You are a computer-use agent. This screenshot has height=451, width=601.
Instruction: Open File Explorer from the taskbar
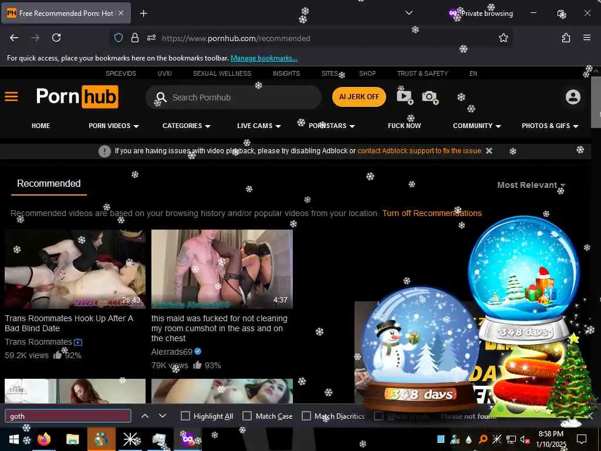tap(72, 439)
